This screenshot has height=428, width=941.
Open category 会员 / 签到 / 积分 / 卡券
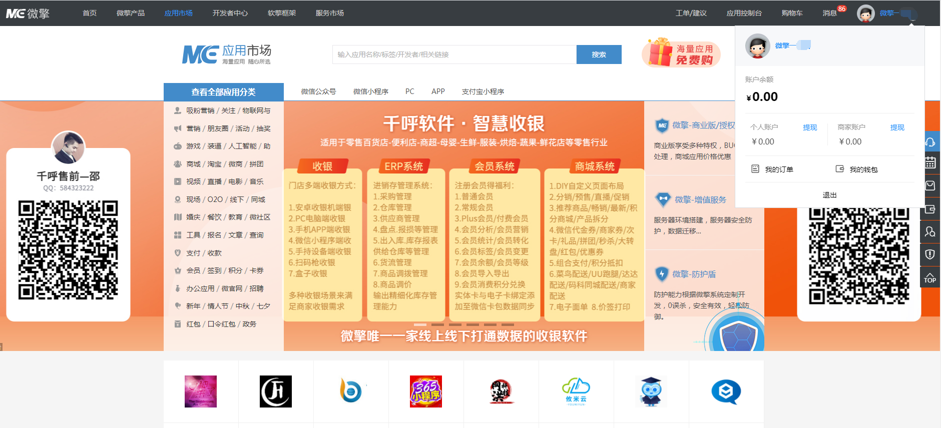(224, 270)
